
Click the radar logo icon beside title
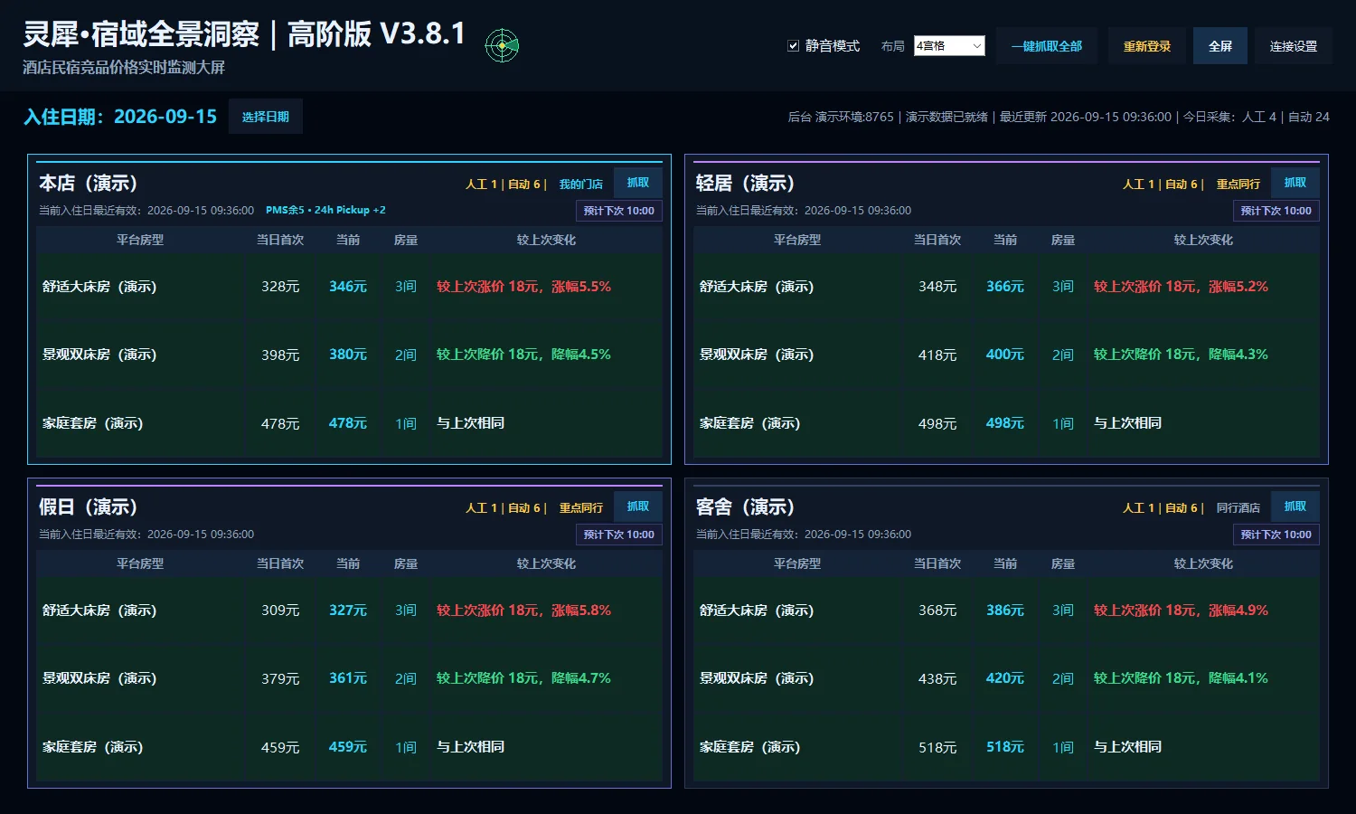502,45
